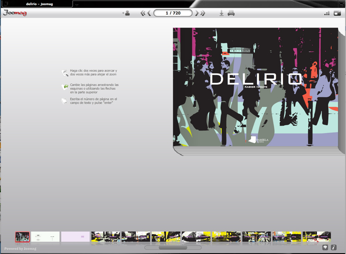Open the last visible thumbnail in the strip
346x254 pixels.
317,237
